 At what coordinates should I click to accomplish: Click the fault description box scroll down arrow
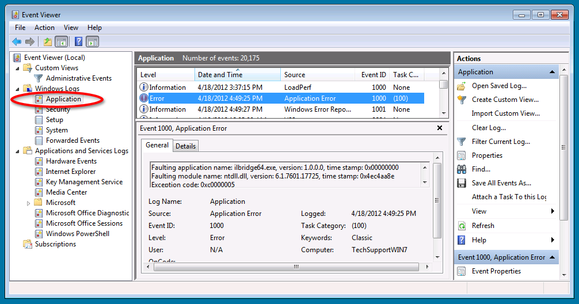425,182
